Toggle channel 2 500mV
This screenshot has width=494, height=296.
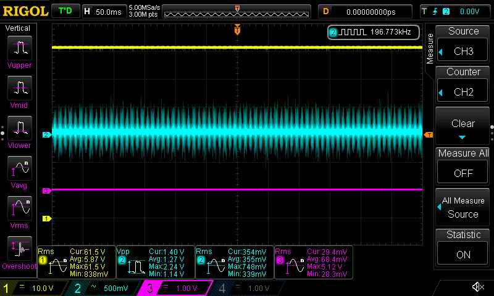[x=103, y=288]
